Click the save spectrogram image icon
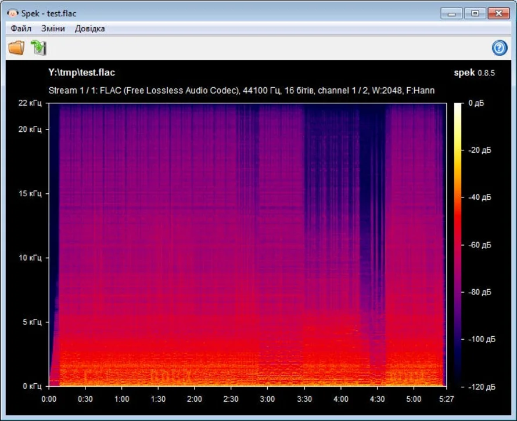 pyautogui.click(x=38, y=48)
